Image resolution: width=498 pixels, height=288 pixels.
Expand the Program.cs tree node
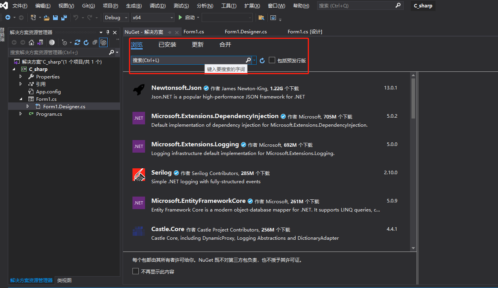21,114
